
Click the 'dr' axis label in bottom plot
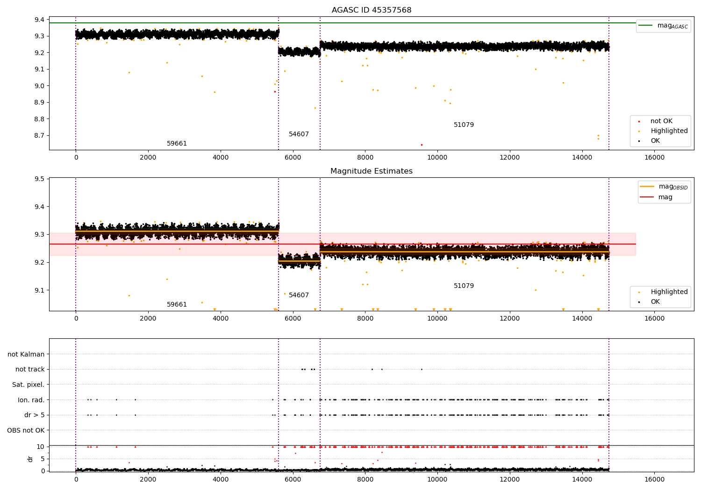tap(30, 459)
